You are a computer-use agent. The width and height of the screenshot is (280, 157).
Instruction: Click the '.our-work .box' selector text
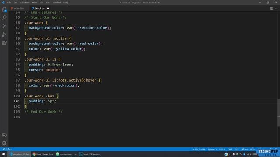pyautogui.click(x=39, y=96)
